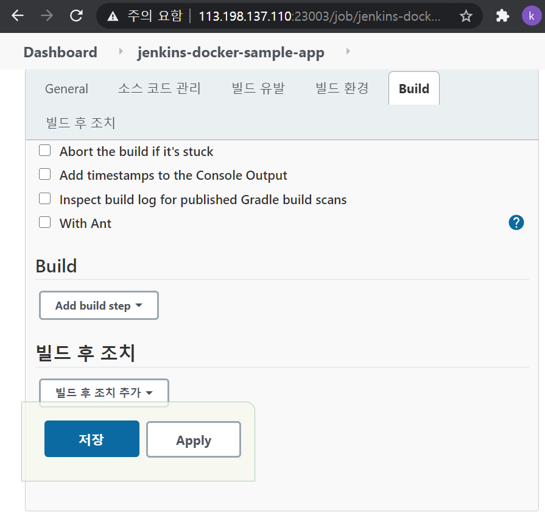Screen dimensions: 545x518
Task: Open the 'Add build step' dropdown
Action: pyautogui.click(x=99, y=305)
